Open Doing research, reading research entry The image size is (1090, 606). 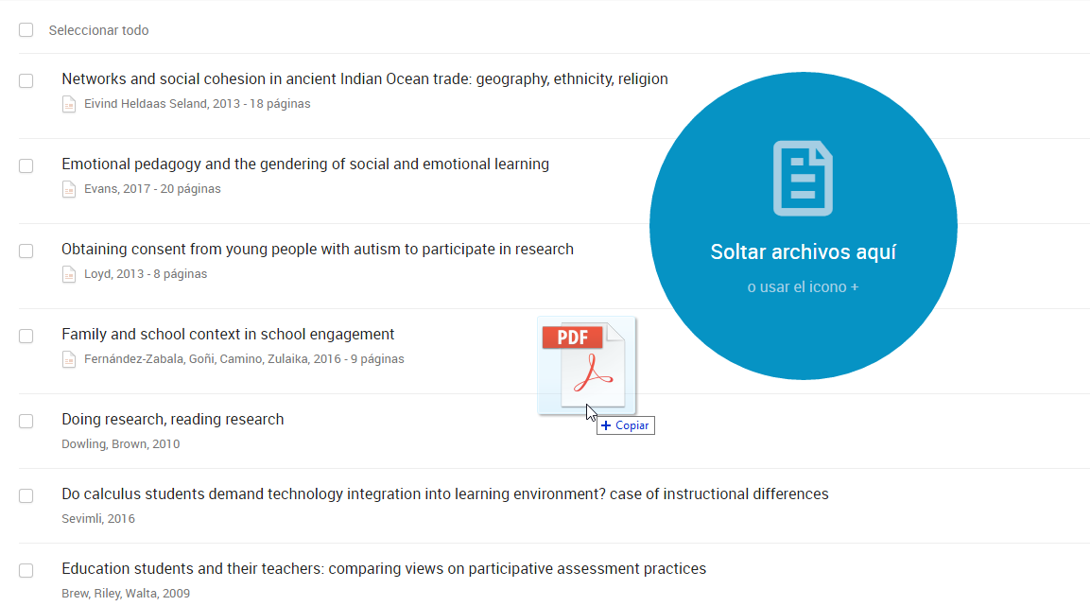coord(172,420)
